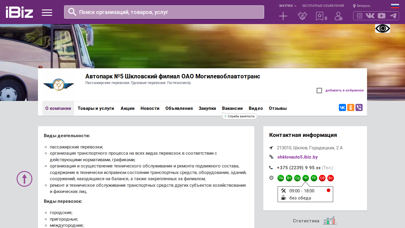
Task: Click the 'Служба занятости' badge
Action: tap(240, 116)
